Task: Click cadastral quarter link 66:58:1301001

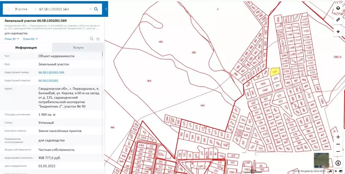Action: (x=48, y=81)
